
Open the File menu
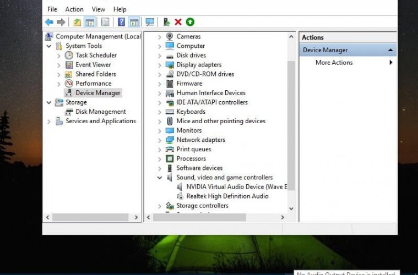tap(52, 9)
